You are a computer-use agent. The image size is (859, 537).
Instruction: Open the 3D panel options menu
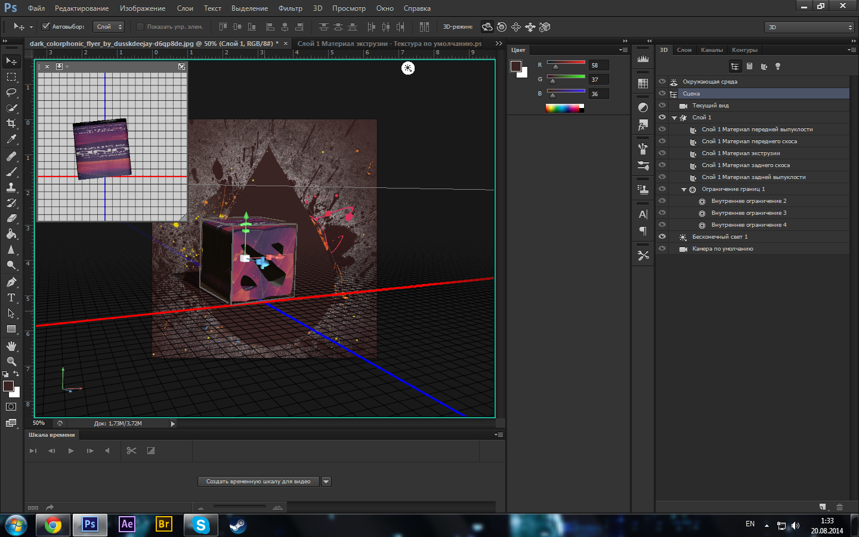(852, 50)
